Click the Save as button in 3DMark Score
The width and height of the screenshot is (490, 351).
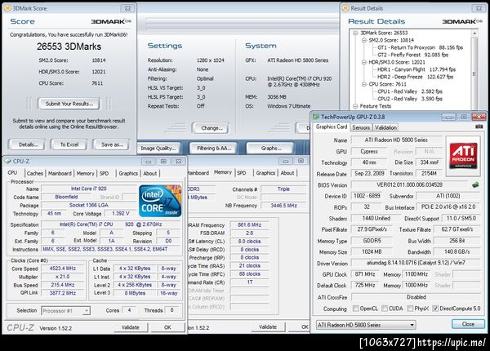tap(112, 144)
